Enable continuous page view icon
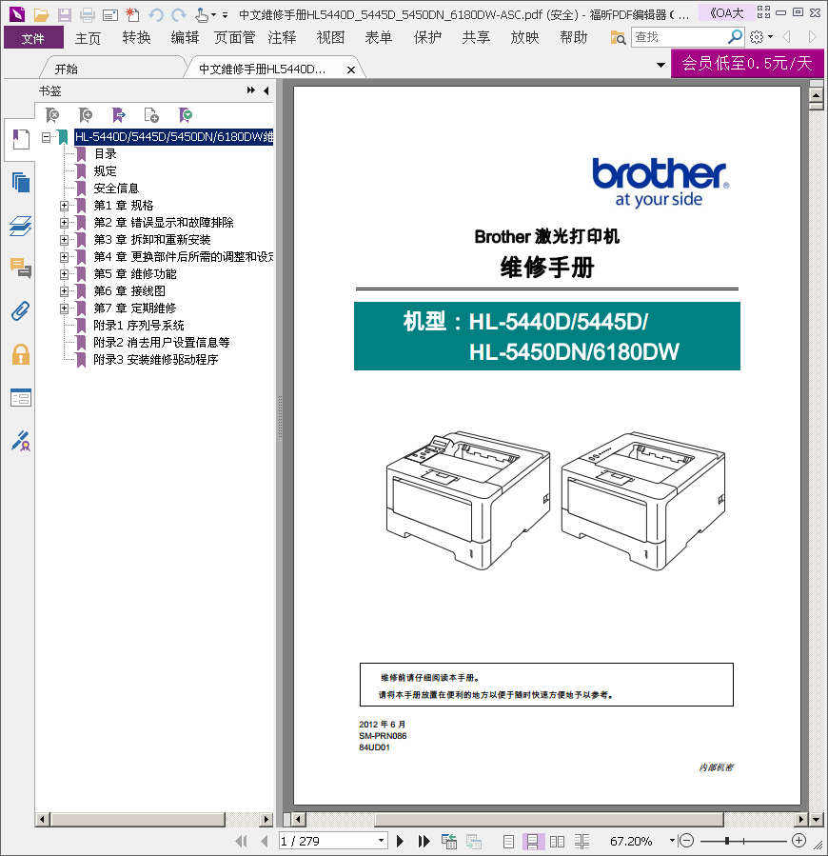Screen dimensions: 828x856 click(533, 842)
